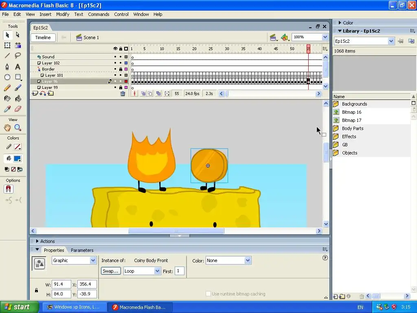Select the Lasso tool
This screenshot has width=417, height=313.
click(x=18, y=55)
